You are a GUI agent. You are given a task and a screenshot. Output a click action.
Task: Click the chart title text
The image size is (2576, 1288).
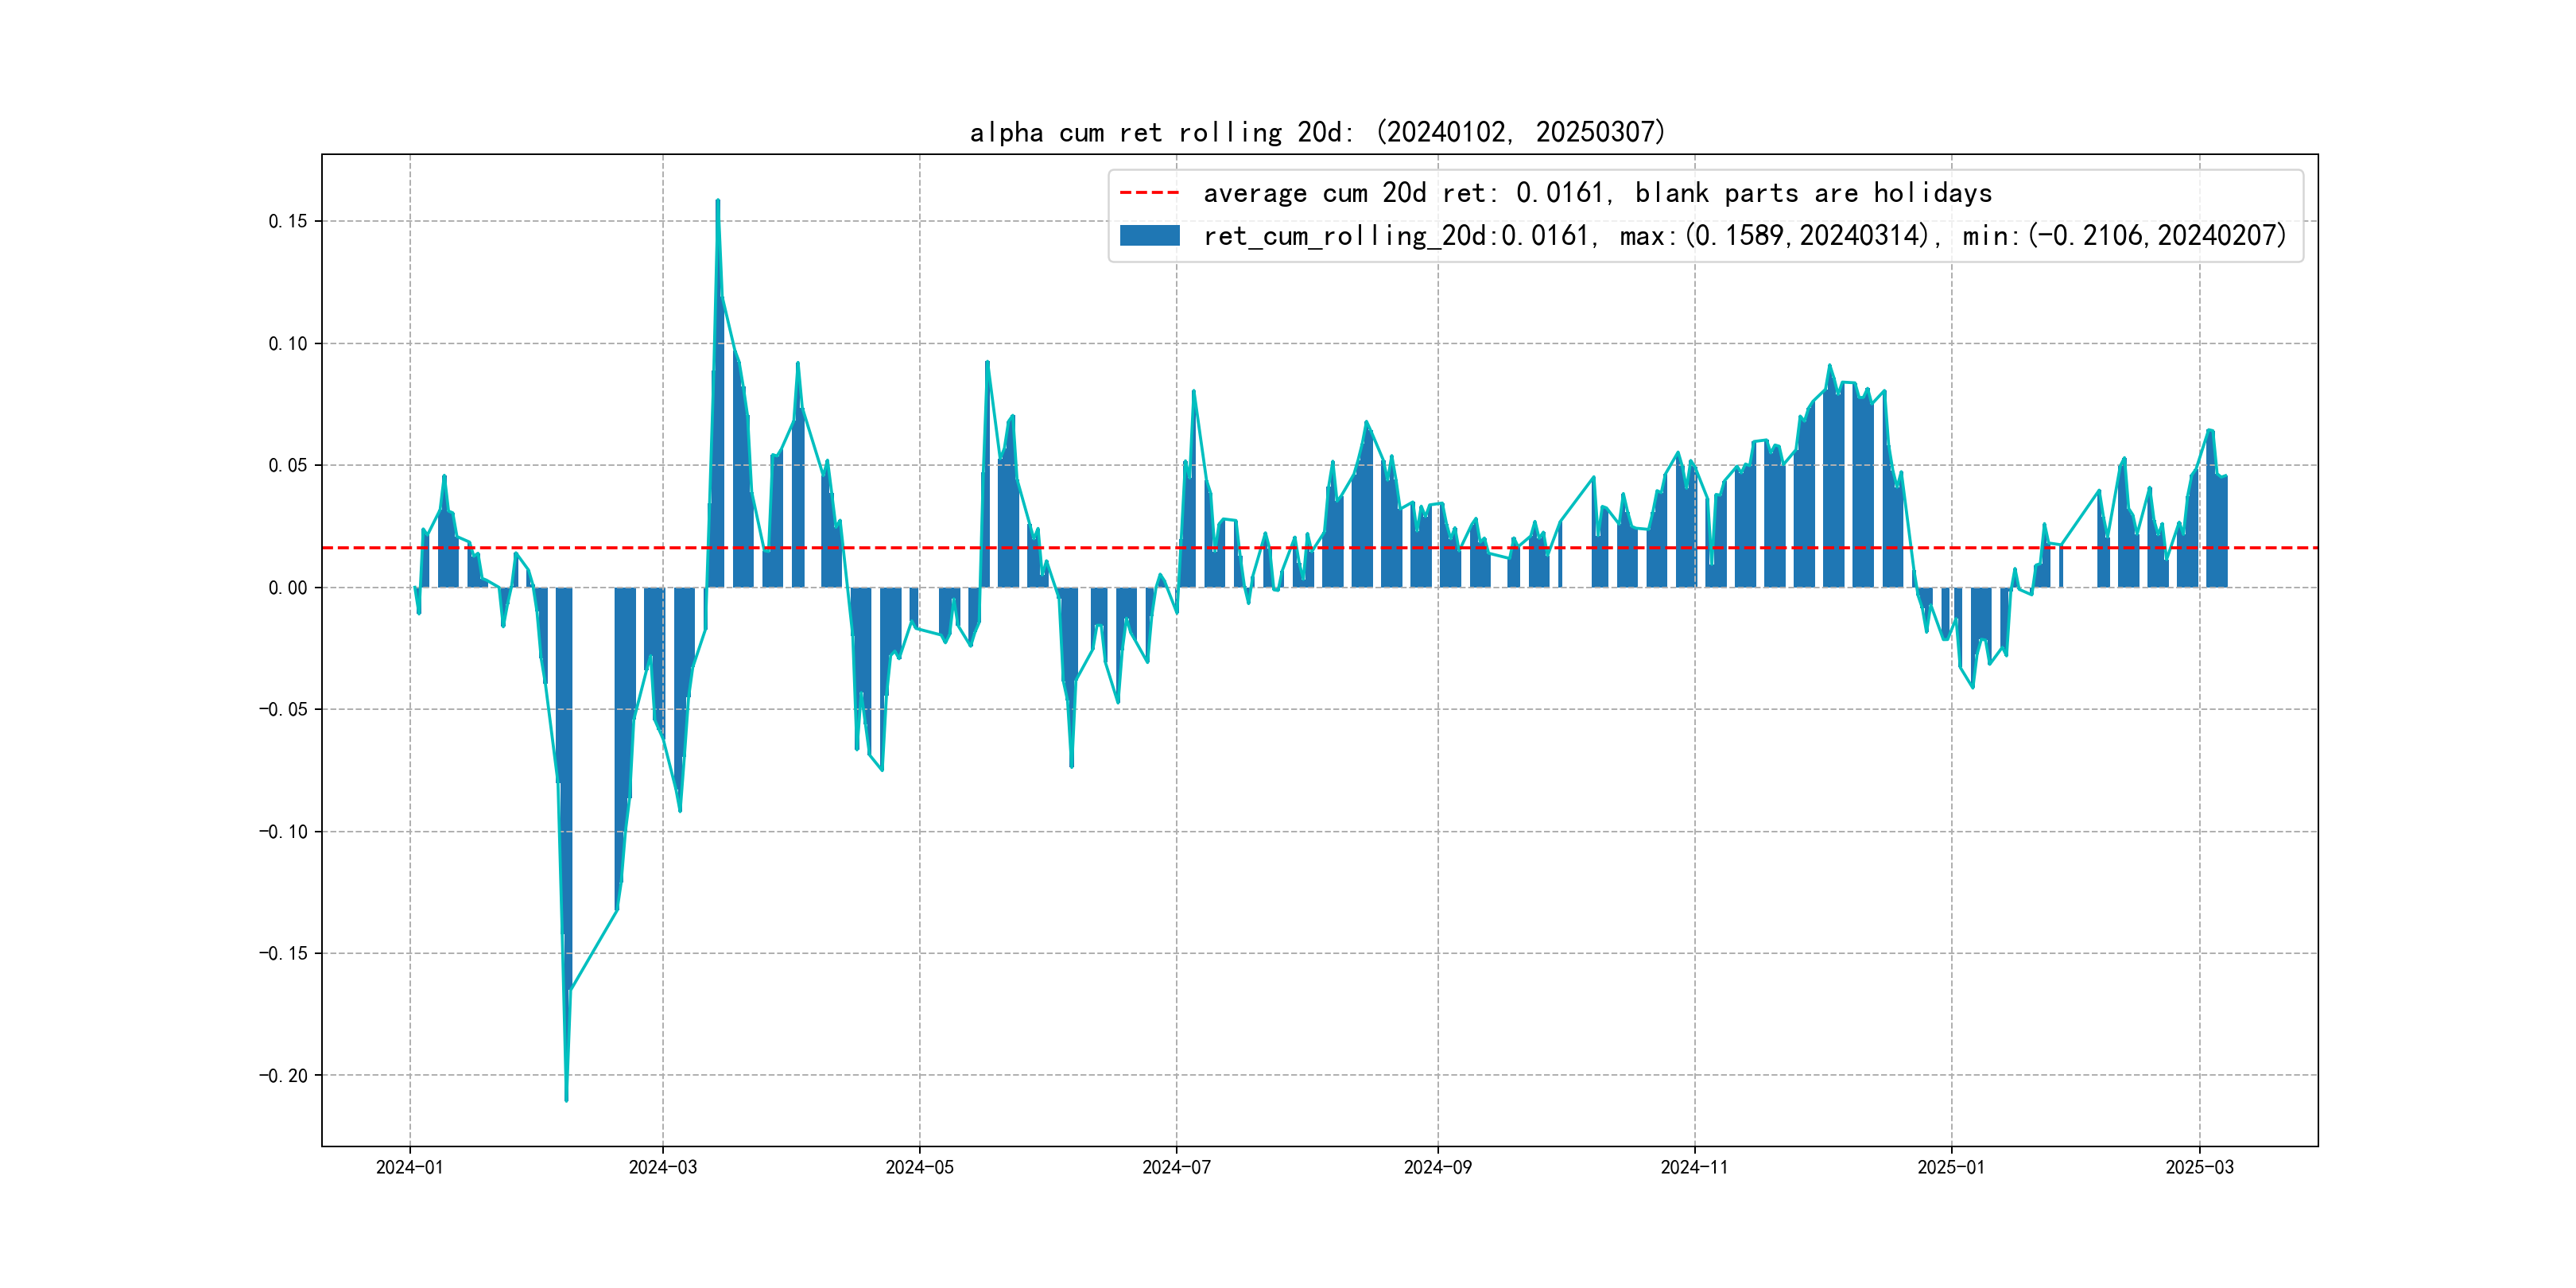pyautogui.click(x=1317, y=132)
